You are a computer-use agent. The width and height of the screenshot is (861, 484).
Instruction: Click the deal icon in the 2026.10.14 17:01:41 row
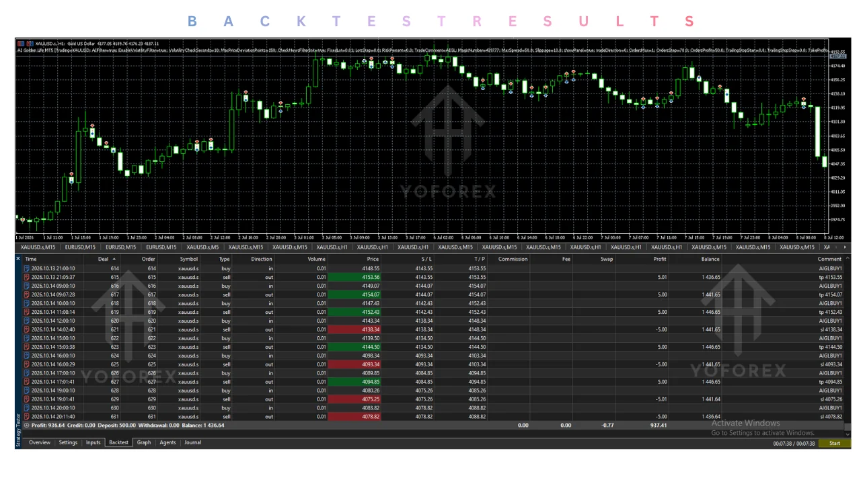click(x=27, y=382)
